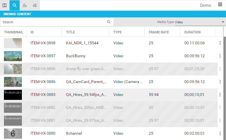This screenshot has width=226, height=140.
Task: Open three-dot menu for ITEM-VX-3886 row
Action: 220,82
